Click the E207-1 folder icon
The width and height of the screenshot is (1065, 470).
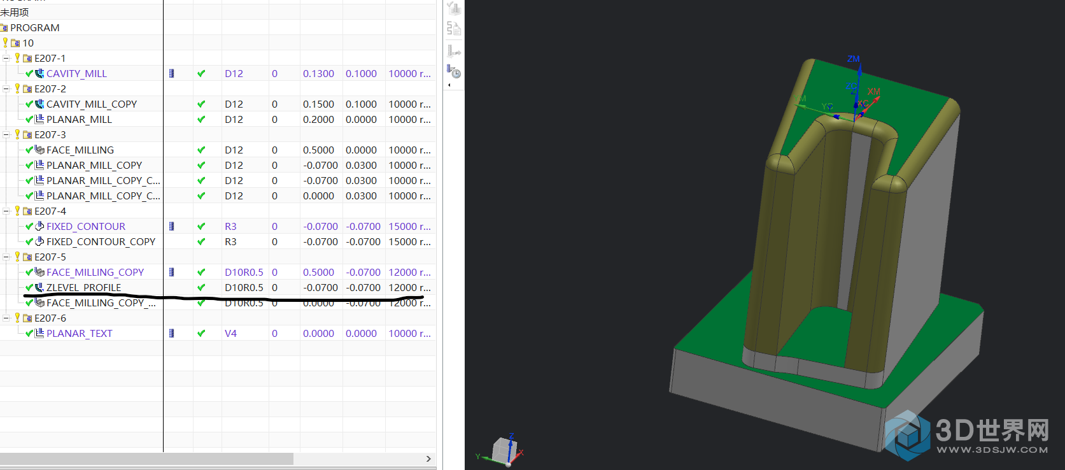pyautogui.click(x=27, y=58)
